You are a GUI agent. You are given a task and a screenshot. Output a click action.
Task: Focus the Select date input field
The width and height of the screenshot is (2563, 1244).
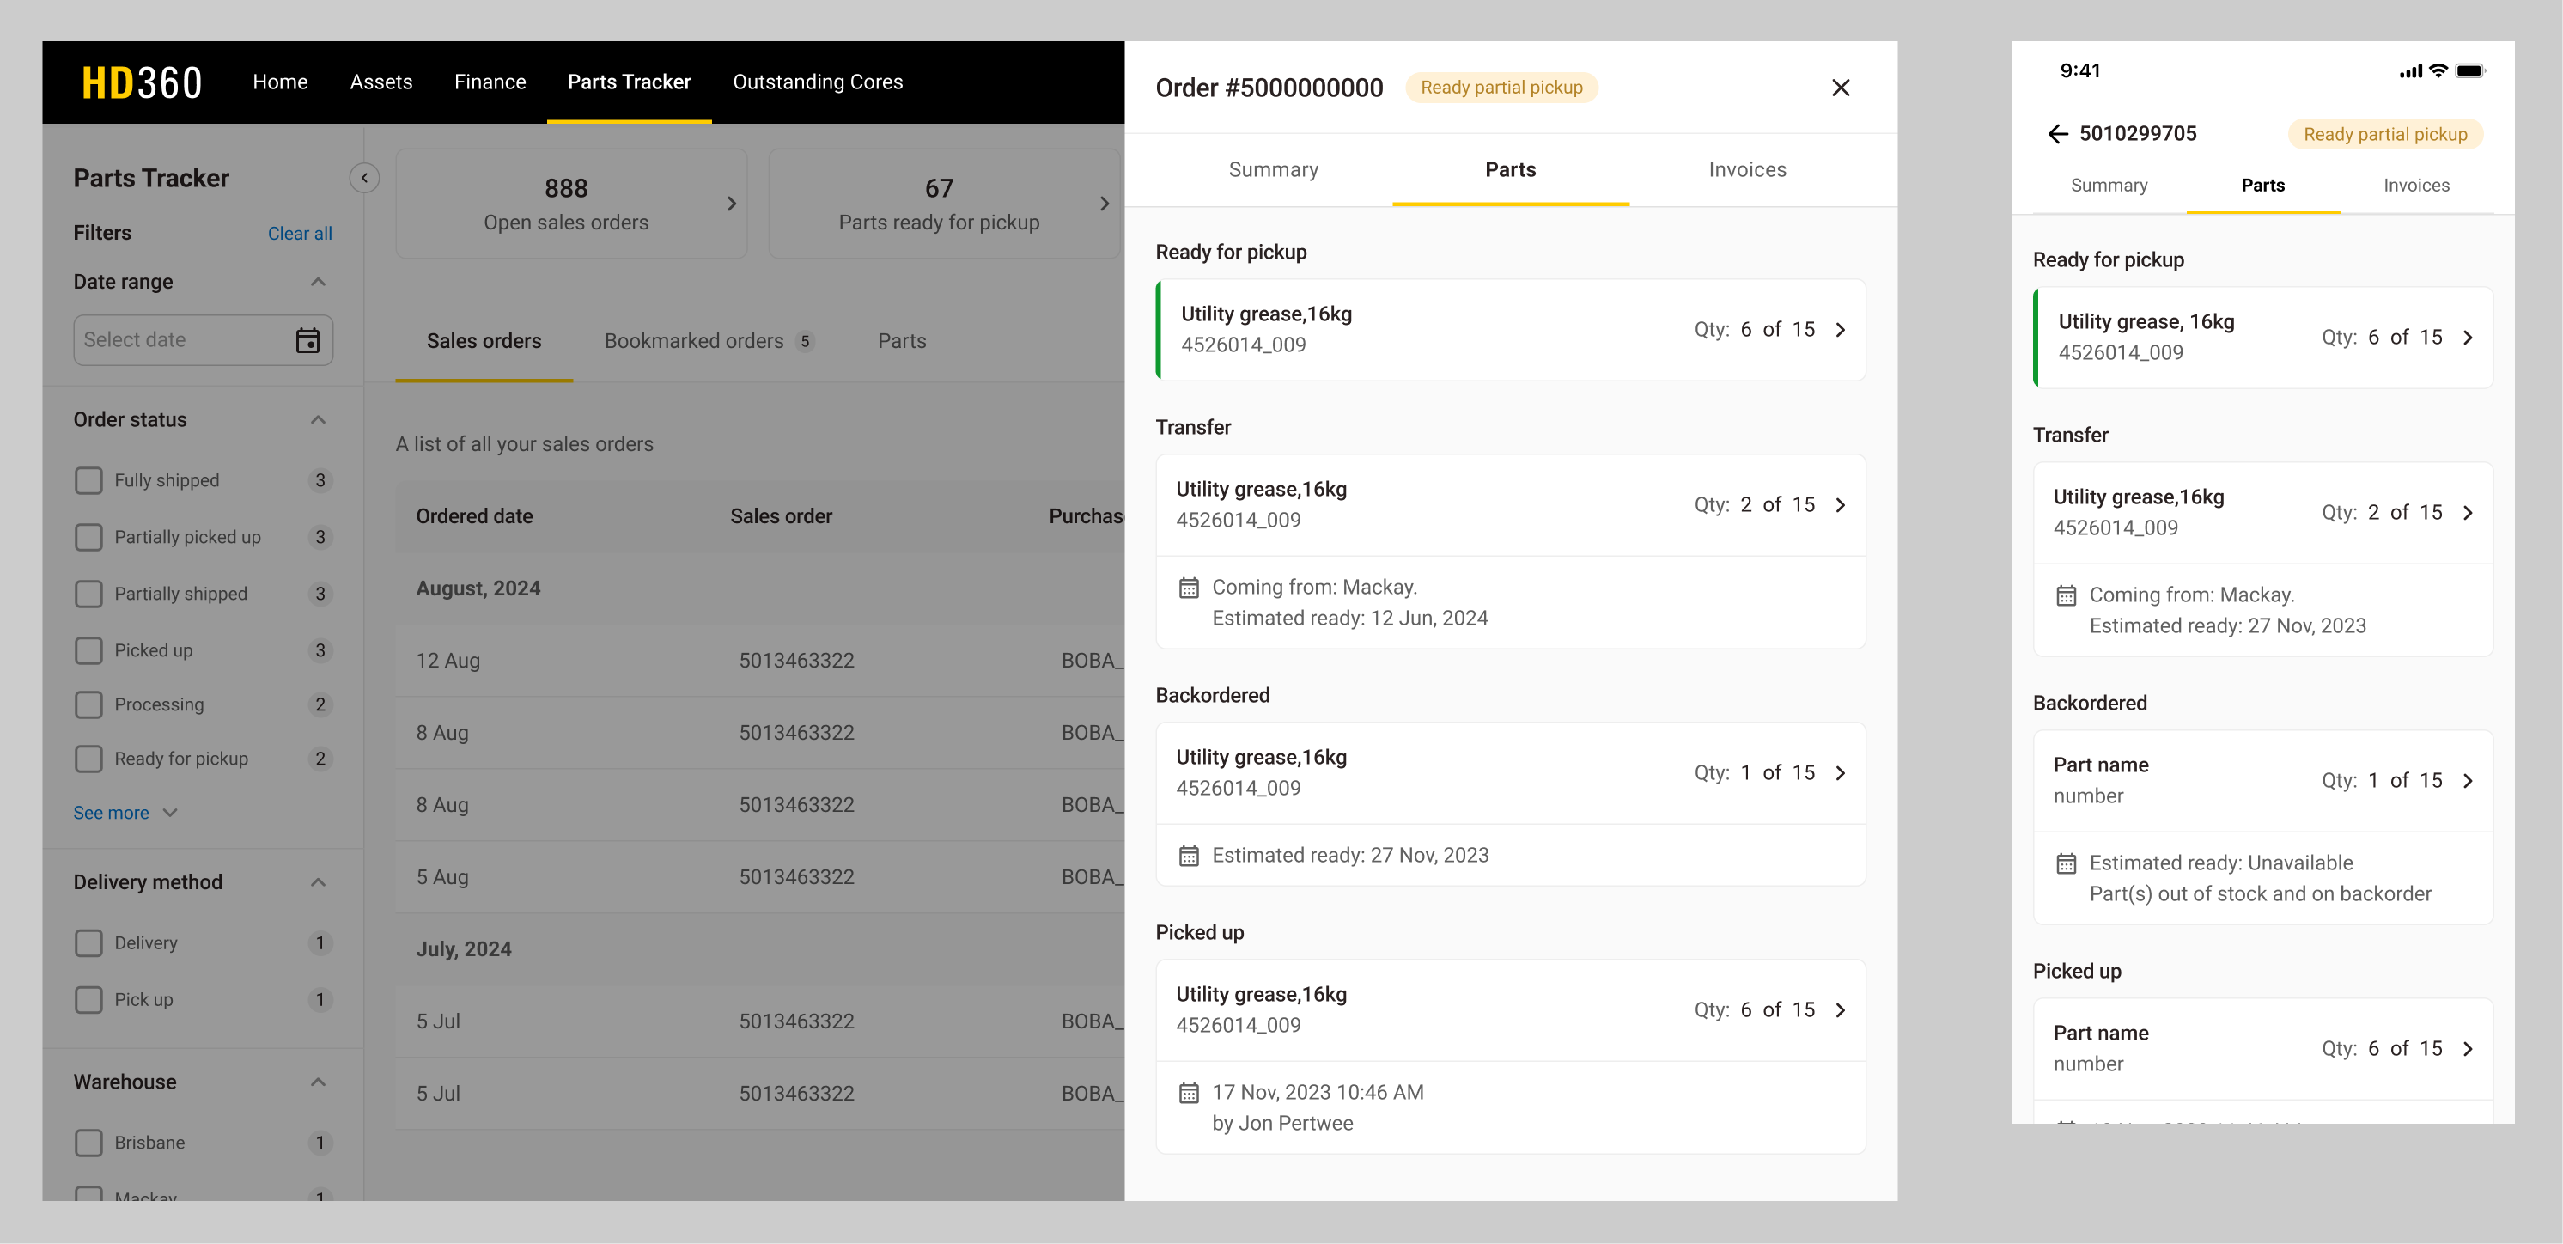coord(203,340)
